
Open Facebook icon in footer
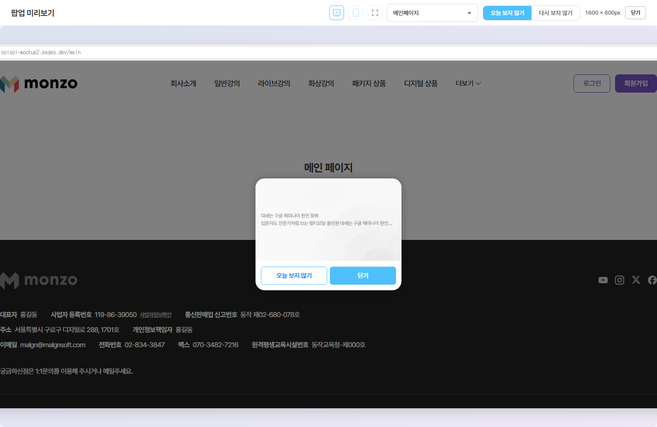pyautogui.click(x=652, y=280)
